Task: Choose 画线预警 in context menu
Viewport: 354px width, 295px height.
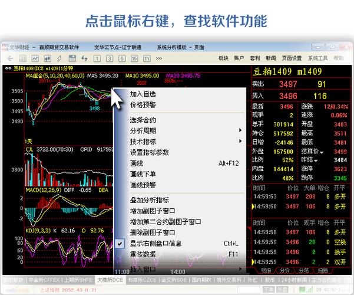Action: pyautogui.click(x=143, y=185)
